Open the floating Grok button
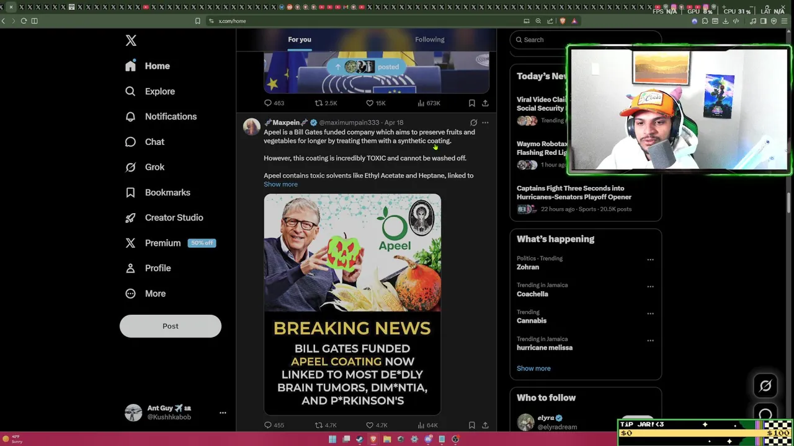The height and width of the screenshot is (446, 794). (765, 386)
